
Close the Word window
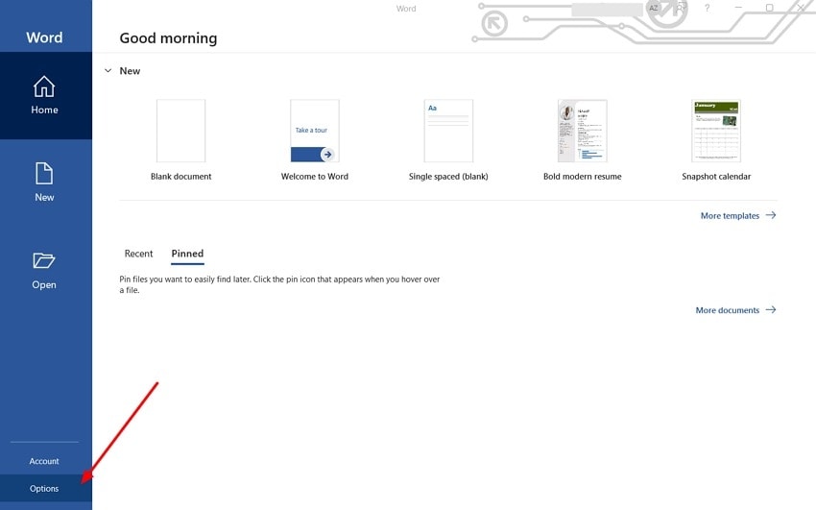801,8
